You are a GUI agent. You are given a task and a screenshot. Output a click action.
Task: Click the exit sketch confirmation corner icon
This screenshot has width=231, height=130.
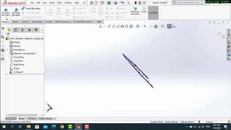click(x=217, y=32)
